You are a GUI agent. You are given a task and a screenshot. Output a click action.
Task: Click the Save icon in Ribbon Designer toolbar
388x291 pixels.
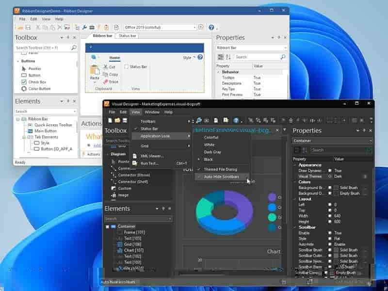[x=28, y=28]
